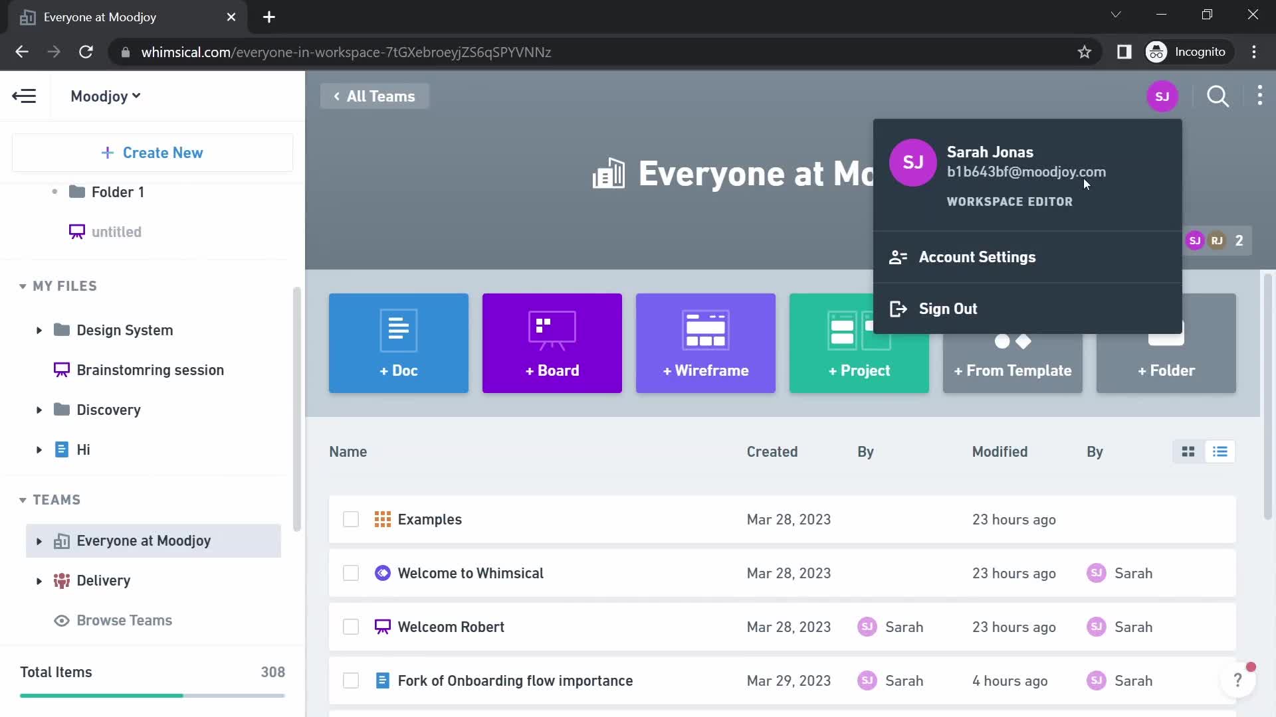
Task: Create a new Wireframe tile
Action: pyautogui.click(x=706, y=343)
